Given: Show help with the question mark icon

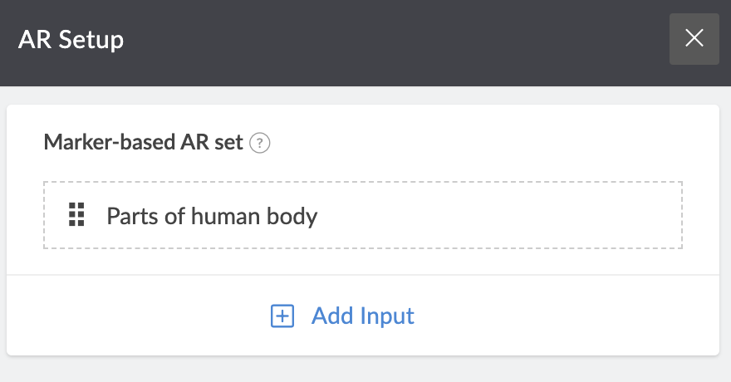Looking at the screenshot, I should (x=260, y=143).
